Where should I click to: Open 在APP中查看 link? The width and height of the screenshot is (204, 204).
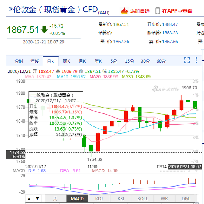177,11
